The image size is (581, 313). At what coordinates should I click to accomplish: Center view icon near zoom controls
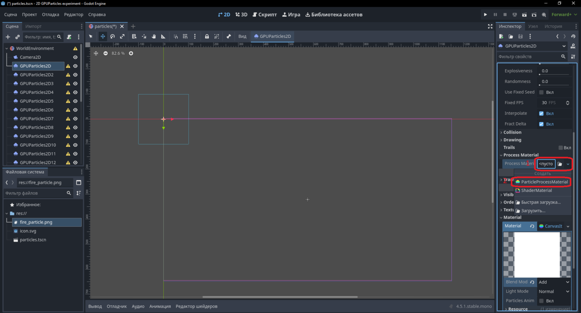(96, 53)
